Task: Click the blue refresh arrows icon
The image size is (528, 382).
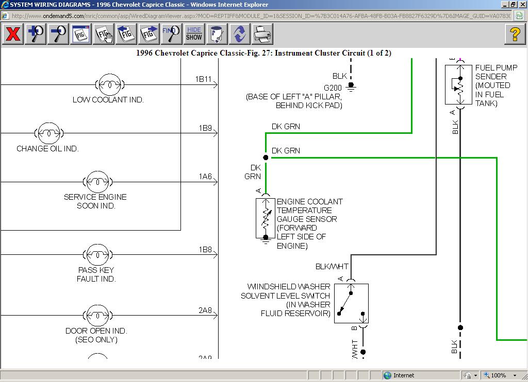Action: point(240,34)
